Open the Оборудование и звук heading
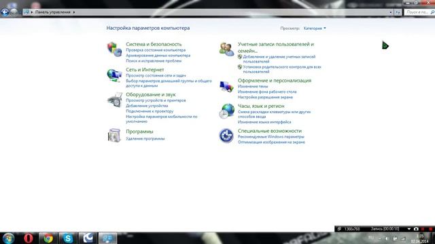 [151, 95]
